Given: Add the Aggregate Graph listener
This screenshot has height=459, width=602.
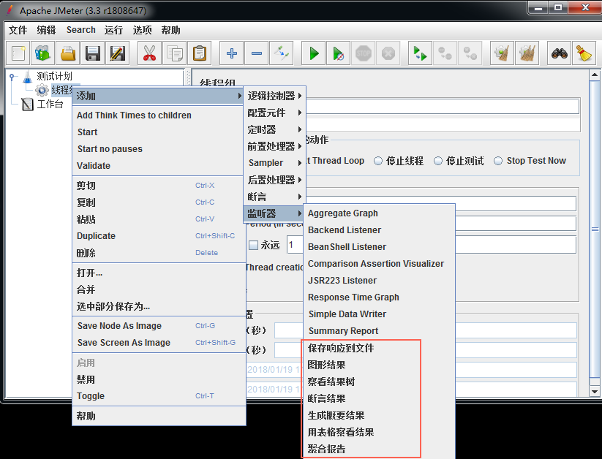Looking at the screenshot, I should point(379,213).
